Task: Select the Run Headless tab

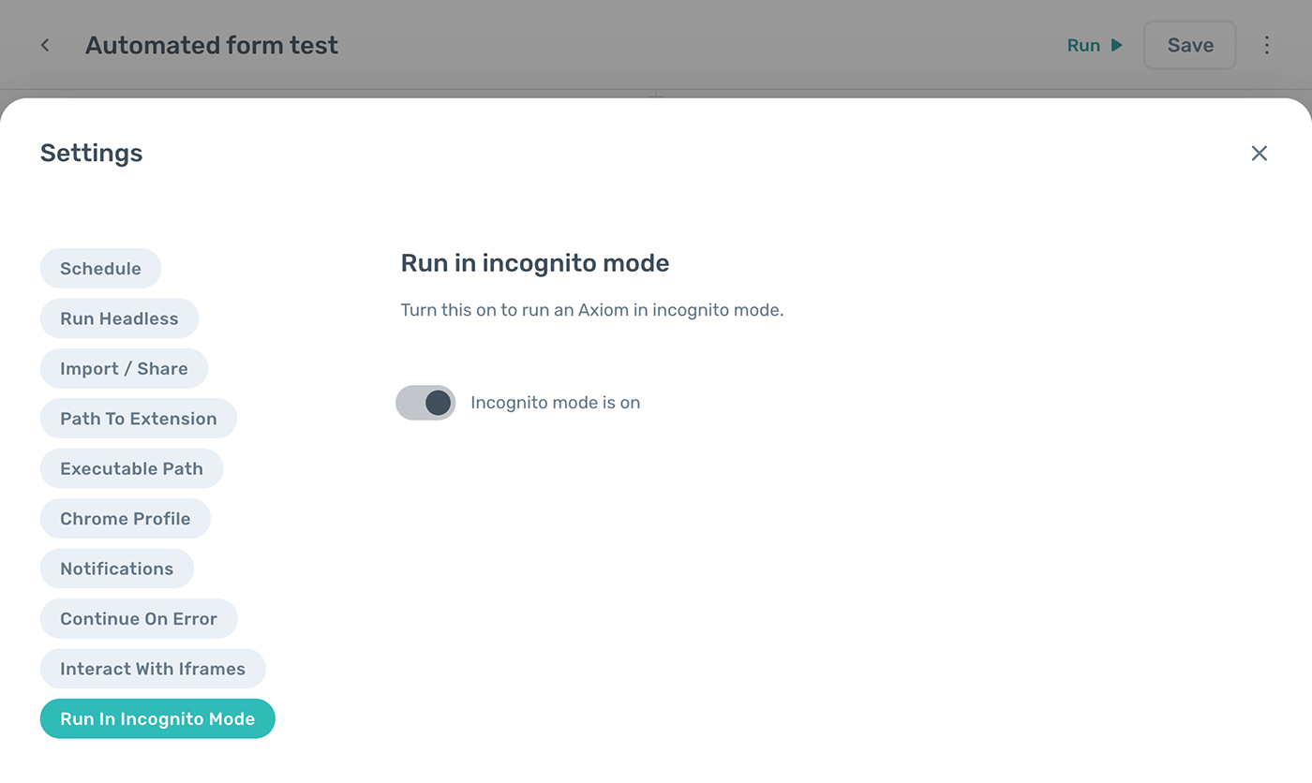Action: coord(119,318)
